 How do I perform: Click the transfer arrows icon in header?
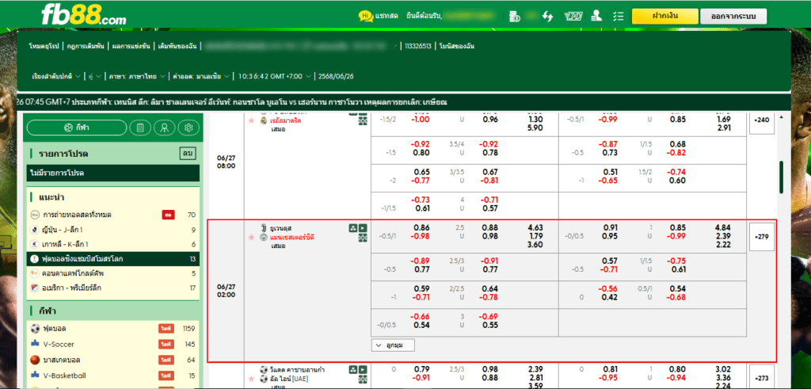click(x=547, y=16)
